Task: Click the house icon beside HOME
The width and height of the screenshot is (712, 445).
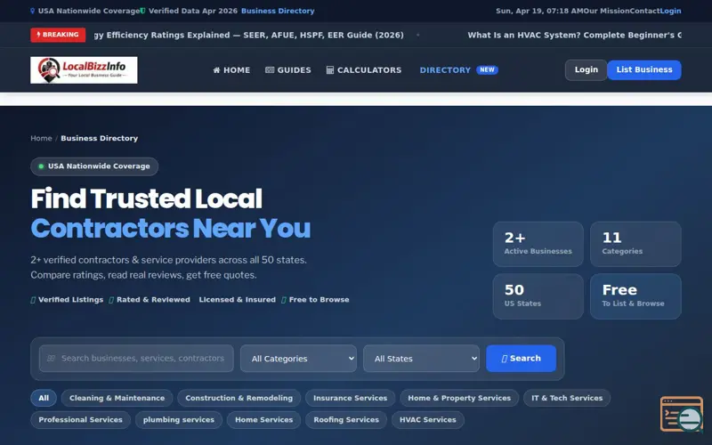Action: click(x=216, y=70)
